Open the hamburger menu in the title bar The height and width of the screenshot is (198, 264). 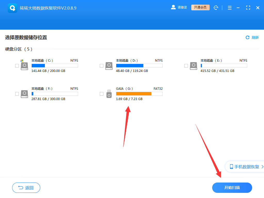pyautogui.click(x=229, y=7)
